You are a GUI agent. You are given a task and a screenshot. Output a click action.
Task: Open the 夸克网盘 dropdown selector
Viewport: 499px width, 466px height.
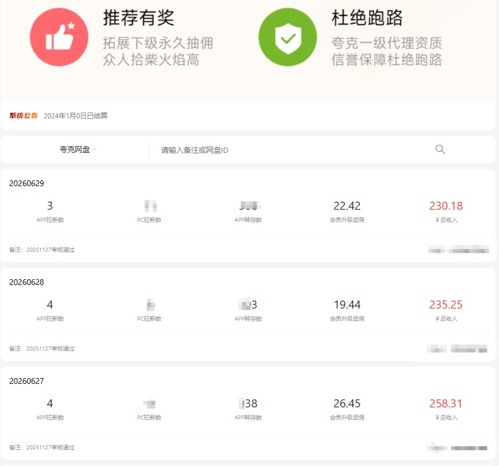(x=78, y=149)
